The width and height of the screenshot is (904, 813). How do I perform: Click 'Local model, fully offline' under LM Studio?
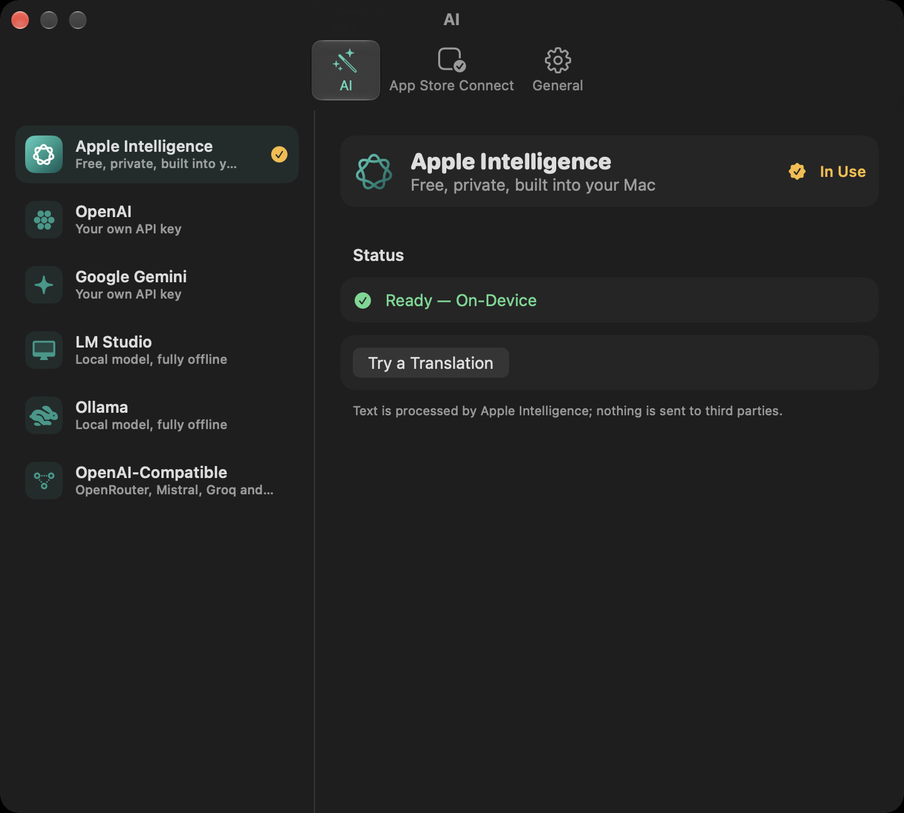[151, 359]
